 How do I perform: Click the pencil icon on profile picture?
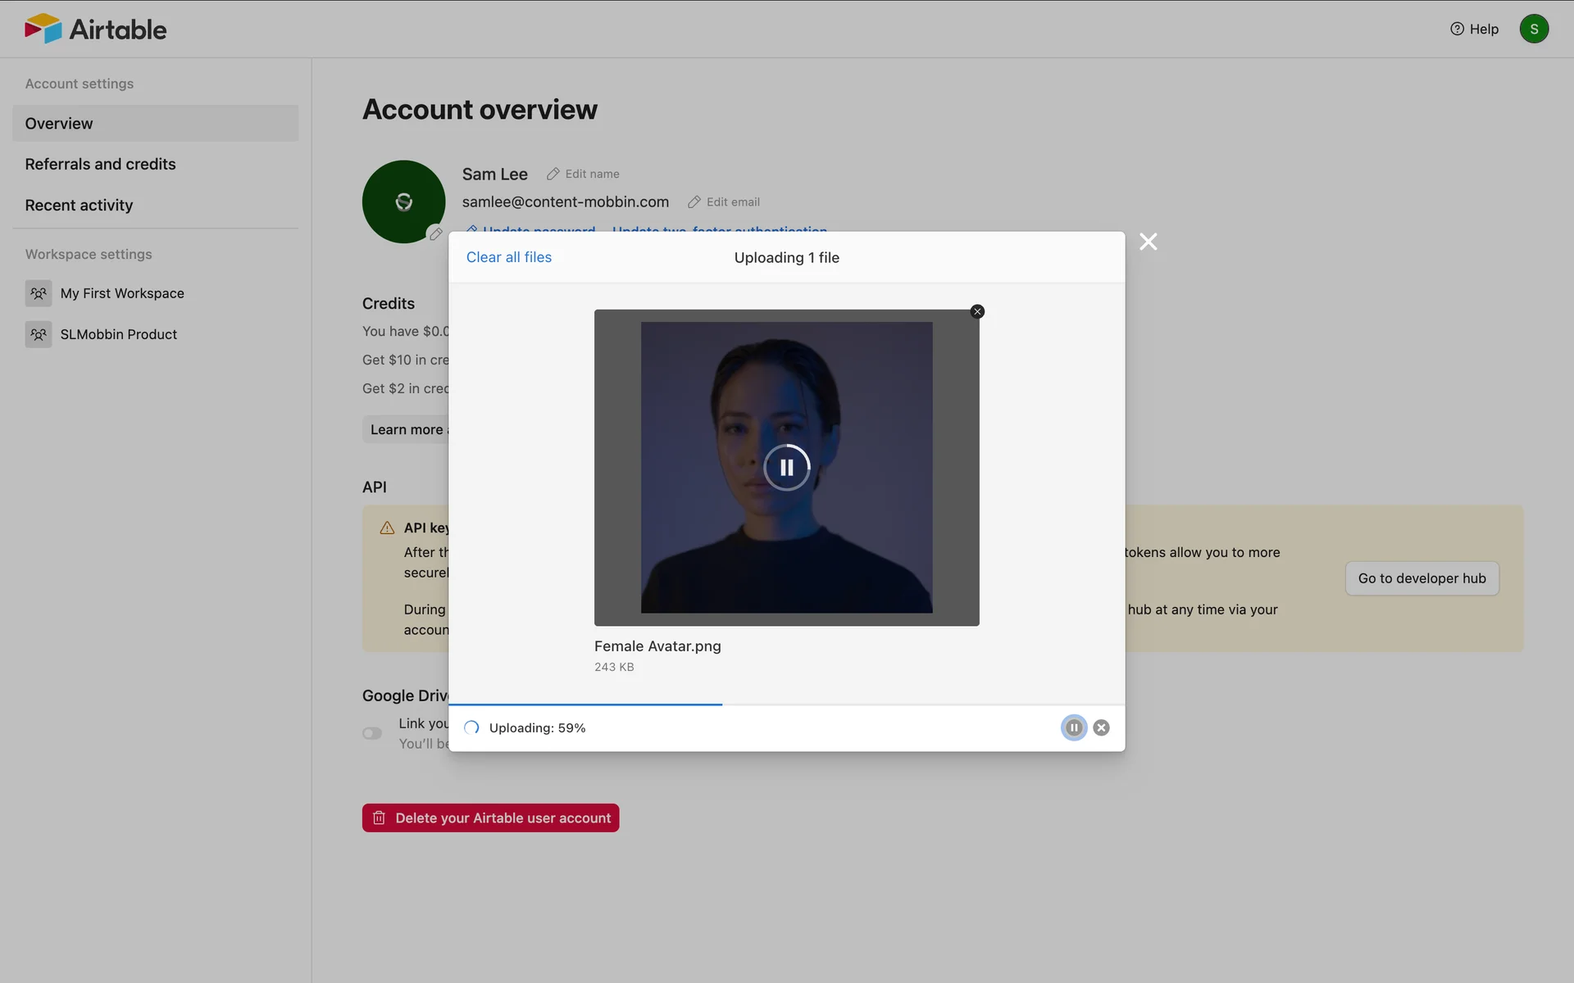click(x=436, y=234)
